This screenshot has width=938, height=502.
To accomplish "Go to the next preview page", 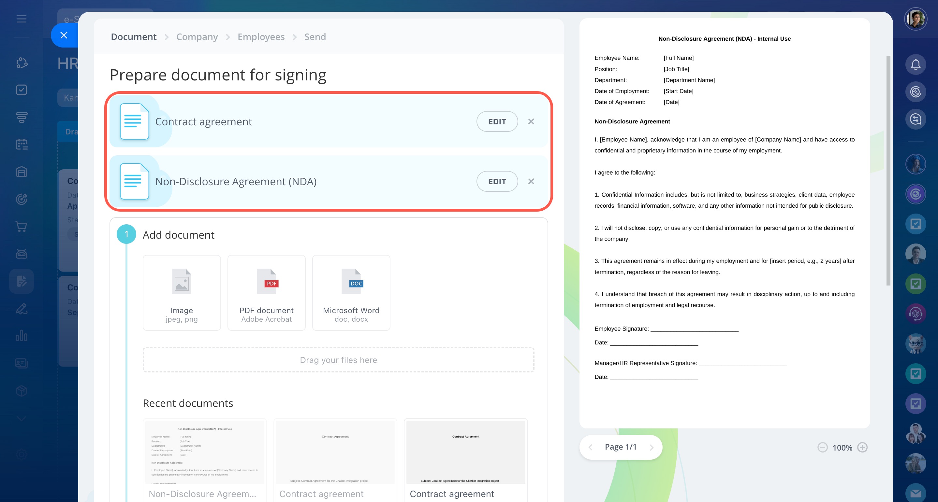I will pyautogui.click(x=652, y=447).
